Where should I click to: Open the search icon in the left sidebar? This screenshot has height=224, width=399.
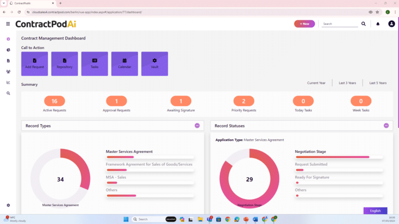click(8, 94)
